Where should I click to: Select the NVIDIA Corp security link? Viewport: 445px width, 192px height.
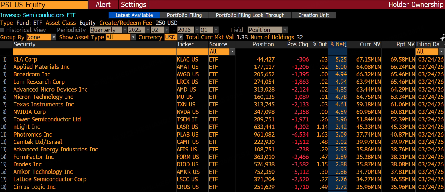pos(30,112)
